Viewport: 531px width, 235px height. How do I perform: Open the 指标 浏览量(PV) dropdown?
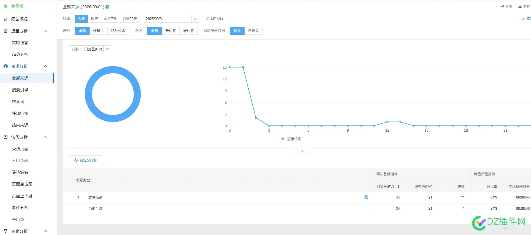[107, 49]
